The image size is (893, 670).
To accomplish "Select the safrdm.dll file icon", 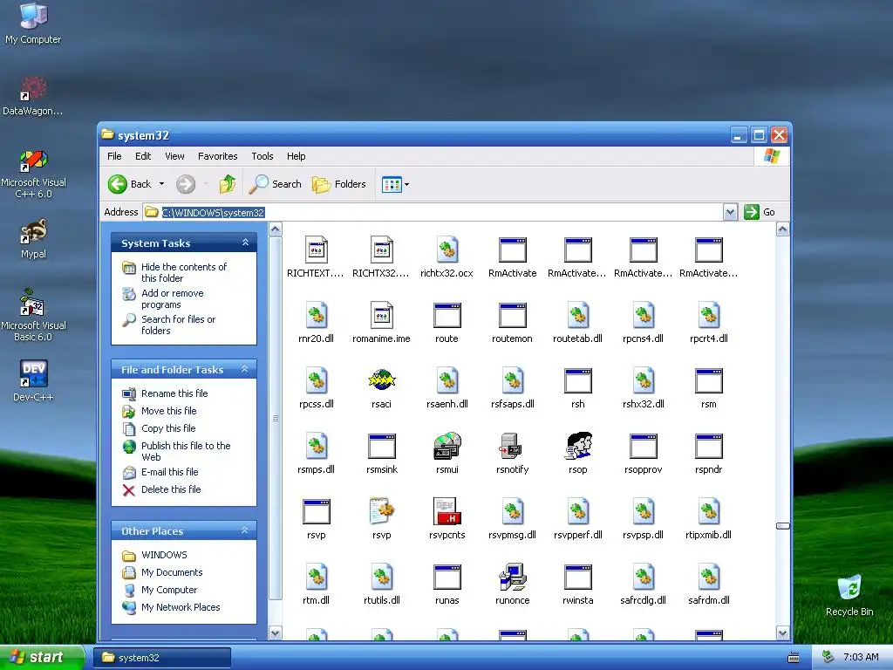I will [x=709, y=577].
